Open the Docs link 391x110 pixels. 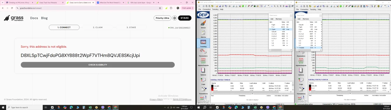coord(34,18)
